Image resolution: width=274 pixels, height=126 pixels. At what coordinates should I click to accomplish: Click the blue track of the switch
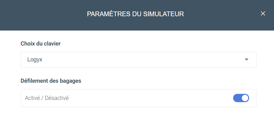point(237,98)
